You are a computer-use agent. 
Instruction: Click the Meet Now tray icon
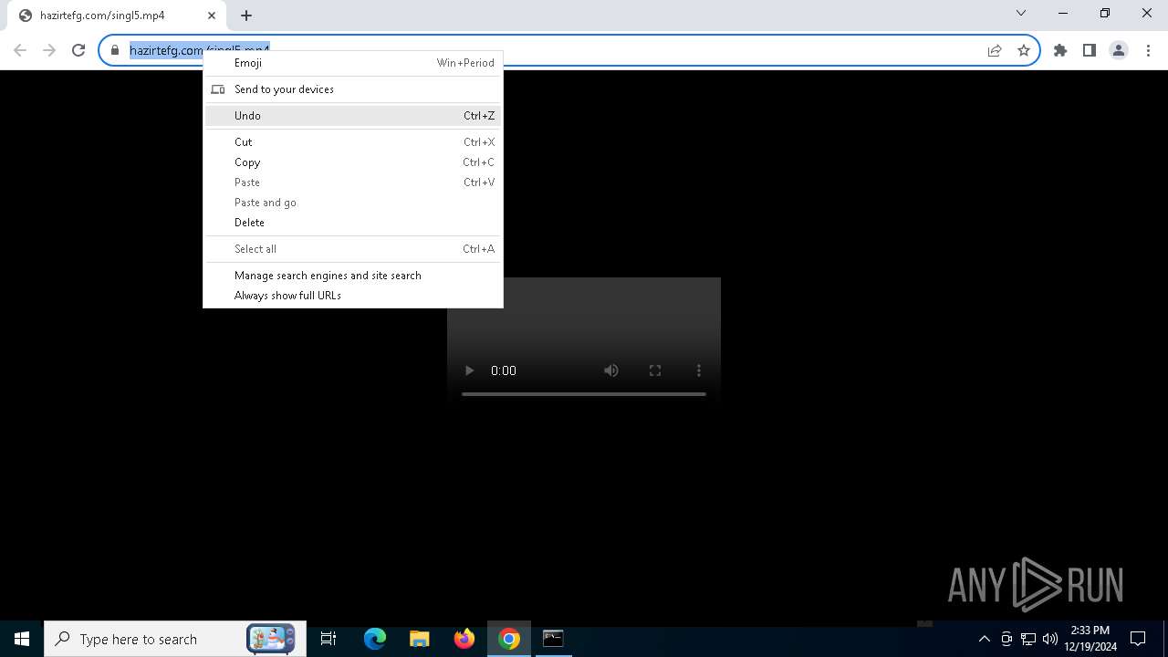[x=1006, y=639]
